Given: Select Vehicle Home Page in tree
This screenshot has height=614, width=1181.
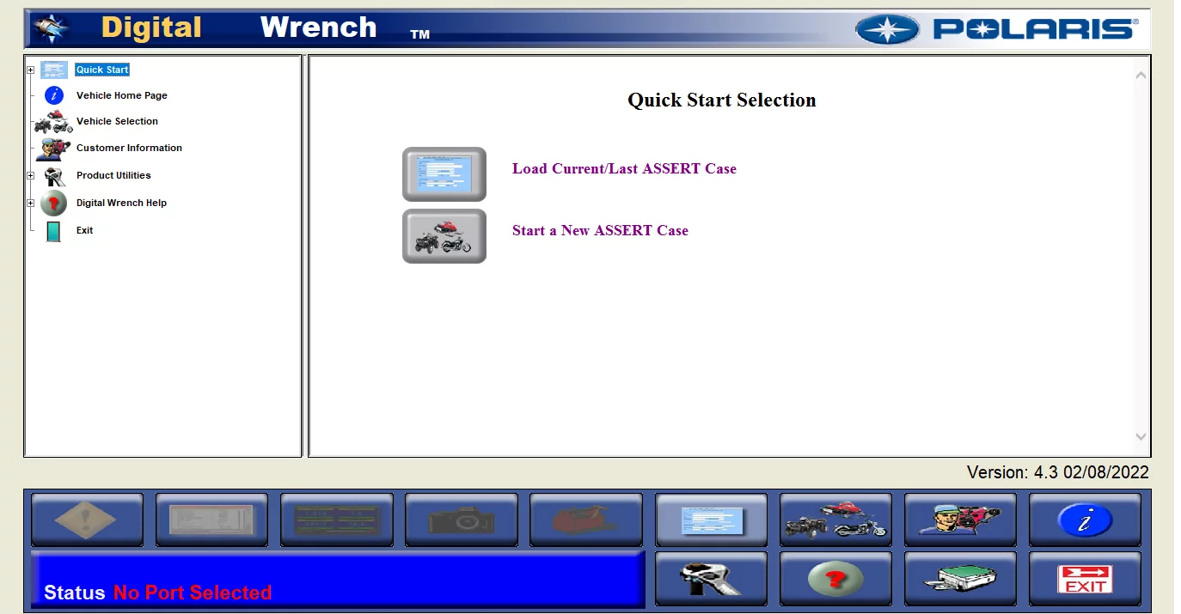Looking at the screenshot, I should pyautogui.click(x=121, y=95).
